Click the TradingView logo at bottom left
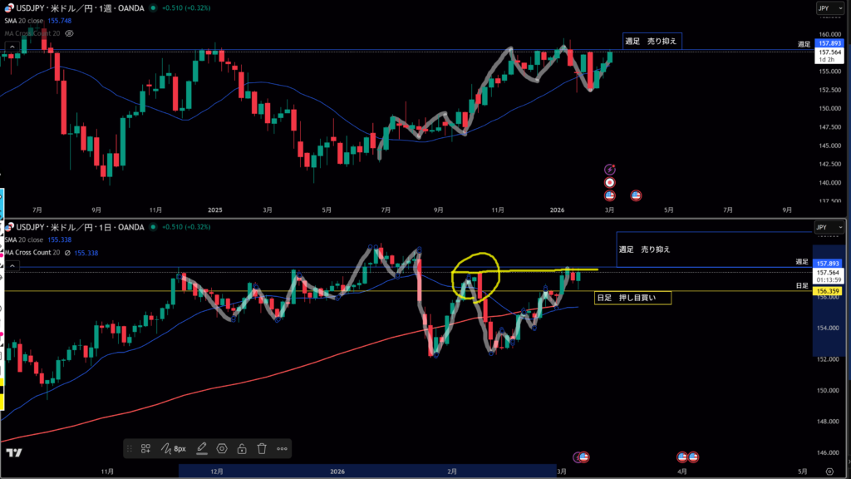The width and height of the screenshot is (851, 479). (12, 453)
